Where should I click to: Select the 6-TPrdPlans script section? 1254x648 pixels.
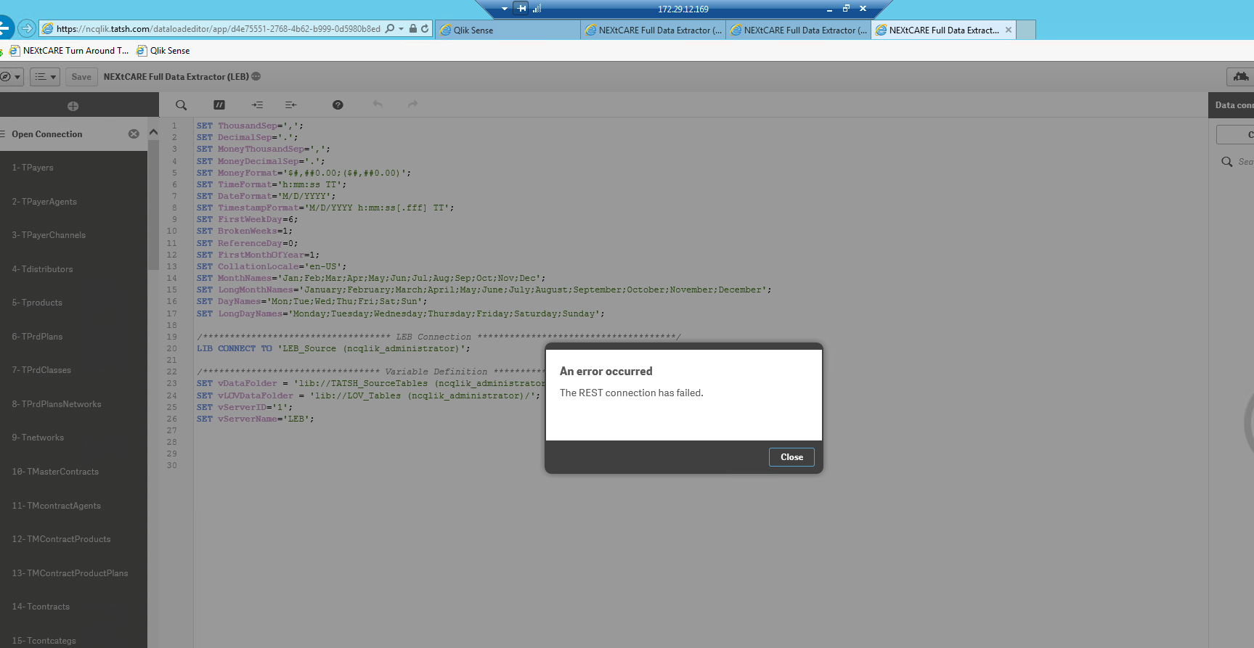coord(73,337)
